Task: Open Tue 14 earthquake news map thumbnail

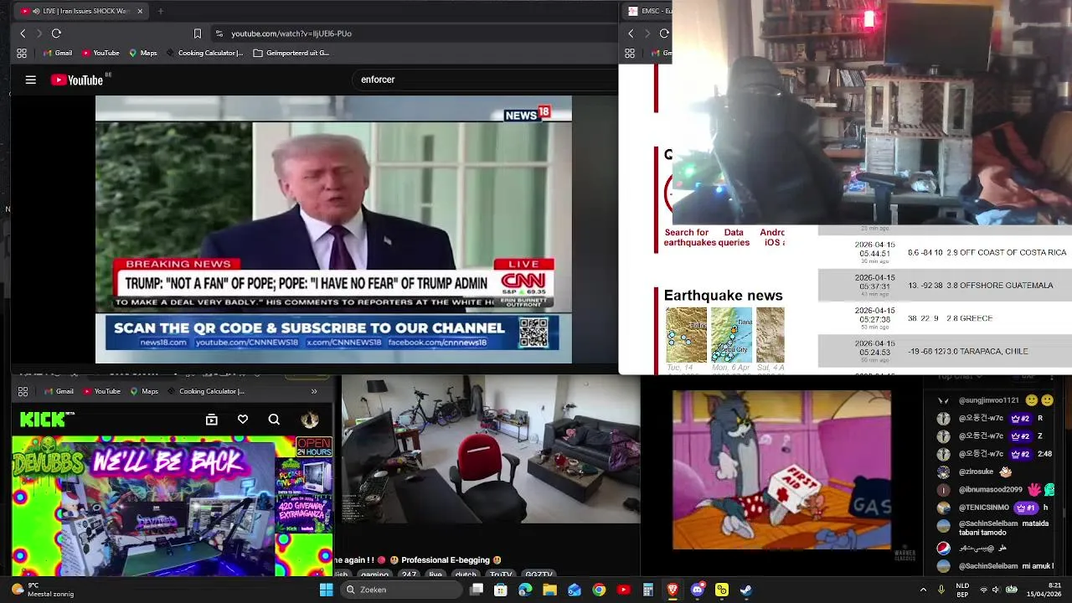Action: pyautogui.click(x=686, y=335)
